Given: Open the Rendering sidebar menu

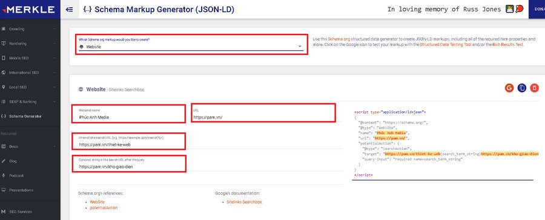Looking at the screenshot, I should tap(30, 44).
